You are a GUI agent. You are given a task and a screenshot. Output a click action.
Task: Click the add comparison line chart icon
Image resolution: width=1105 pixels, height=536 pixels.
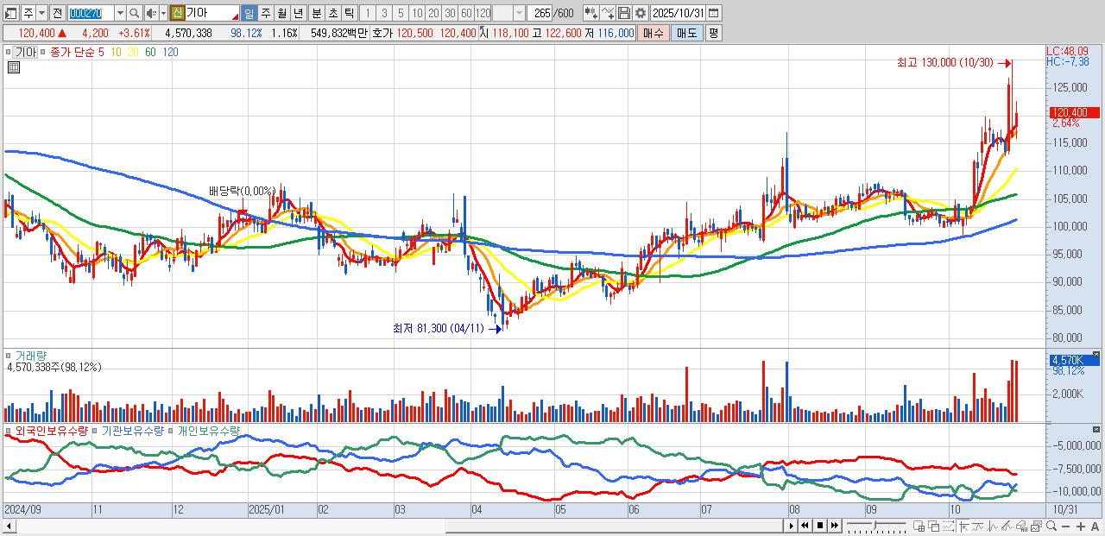608,13
